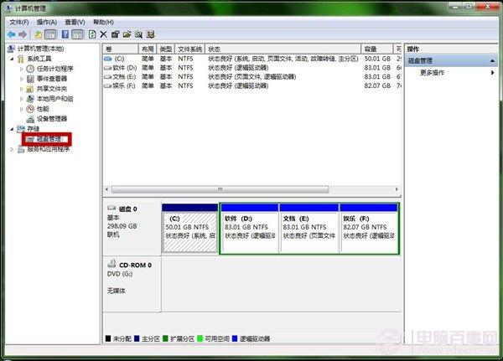Click the 本地用户和组 users icon
This screenshot has width=503, height=361.
[x=30, y=99]
